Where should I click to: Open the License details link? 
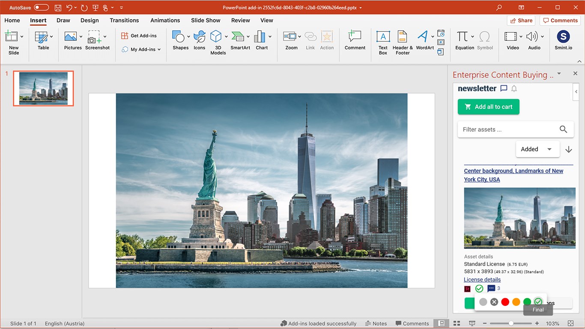click(482, 280)
